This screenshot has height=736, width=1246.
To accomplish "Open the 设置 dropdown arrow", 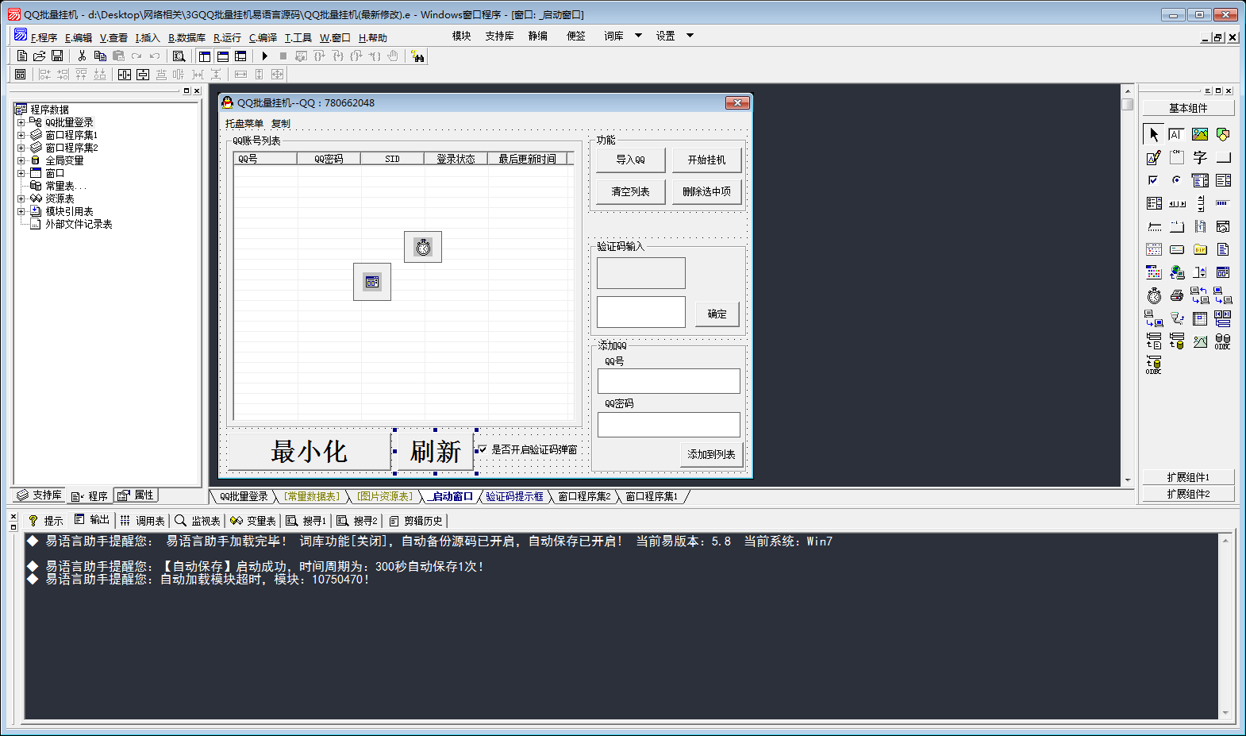I will pyautogui.click(x=690, y=36).
